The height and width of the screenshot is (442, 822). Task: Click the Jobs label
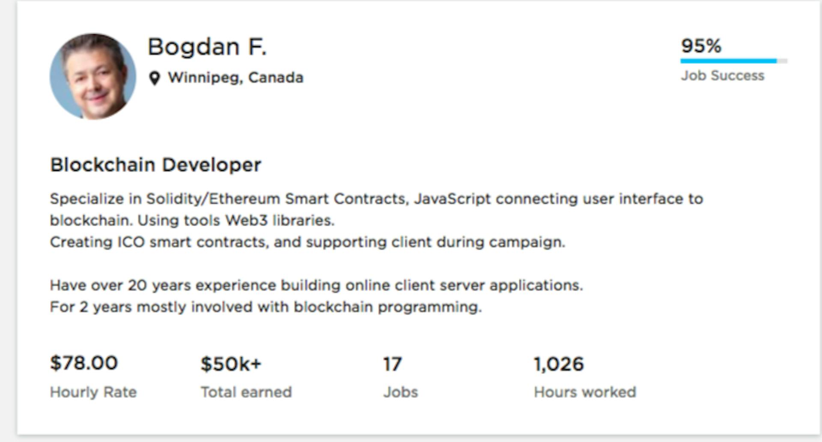pos(400,392)
